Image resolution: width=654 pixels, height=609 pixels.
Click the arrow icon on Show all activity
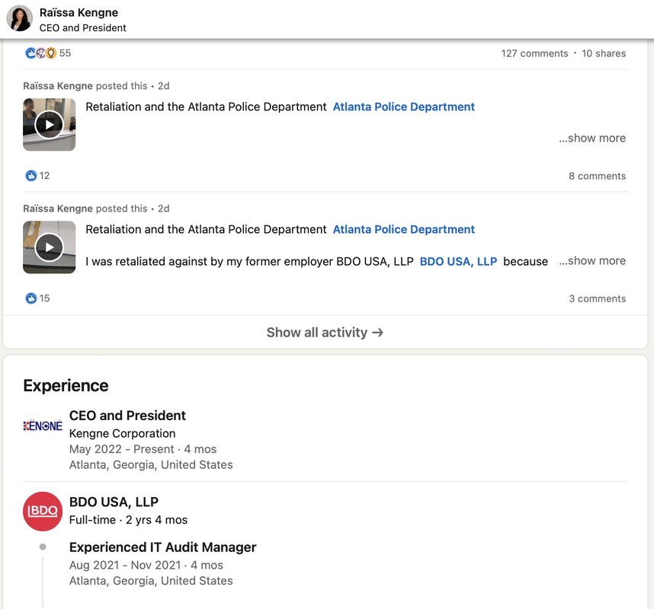tap(377, 333)
